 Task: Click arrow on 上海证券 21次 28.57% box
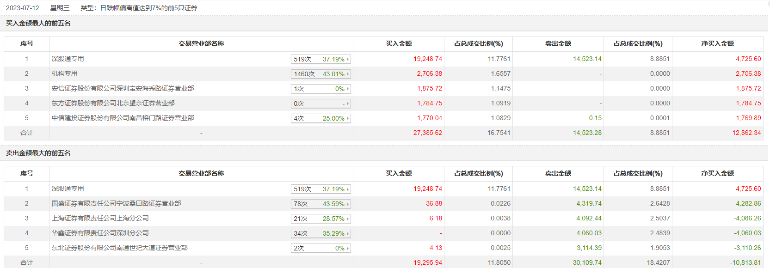pyautogui.click(x=348, y=219)
